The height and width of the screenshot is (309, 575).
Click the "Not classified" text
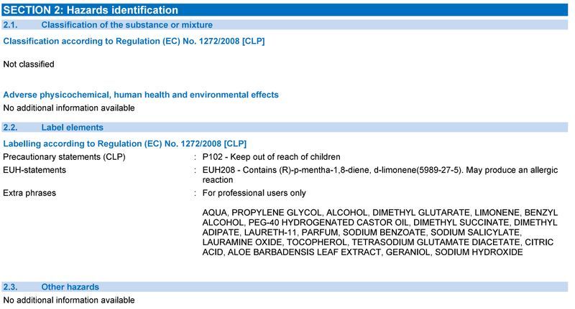pyautogui.click(x=29, y=64)
